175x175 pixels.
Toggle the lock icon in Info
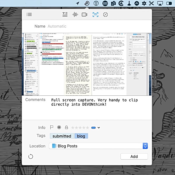[x=66, y=127]
